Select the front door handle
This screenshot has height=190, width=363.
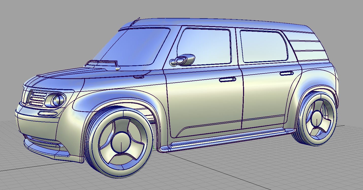[x=228, y=79]
